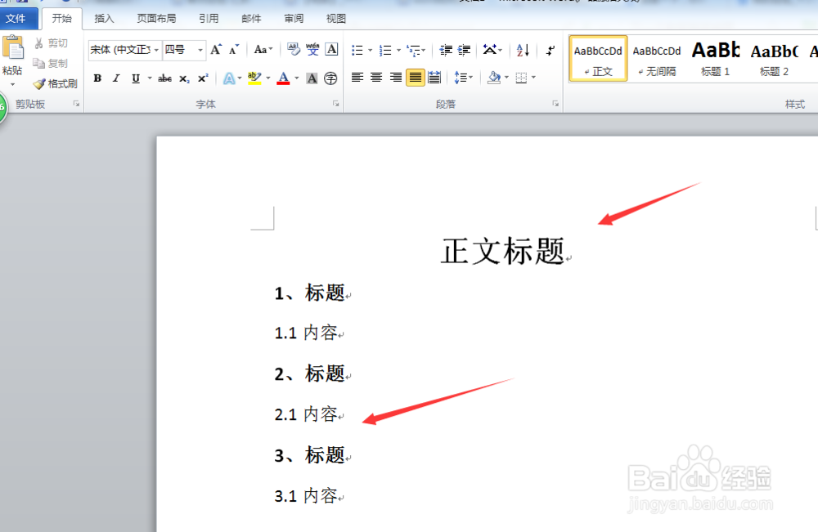This screenshot has width=818, height=532.
Task: Click the Grow Font icon
Action: pos(217,48)
